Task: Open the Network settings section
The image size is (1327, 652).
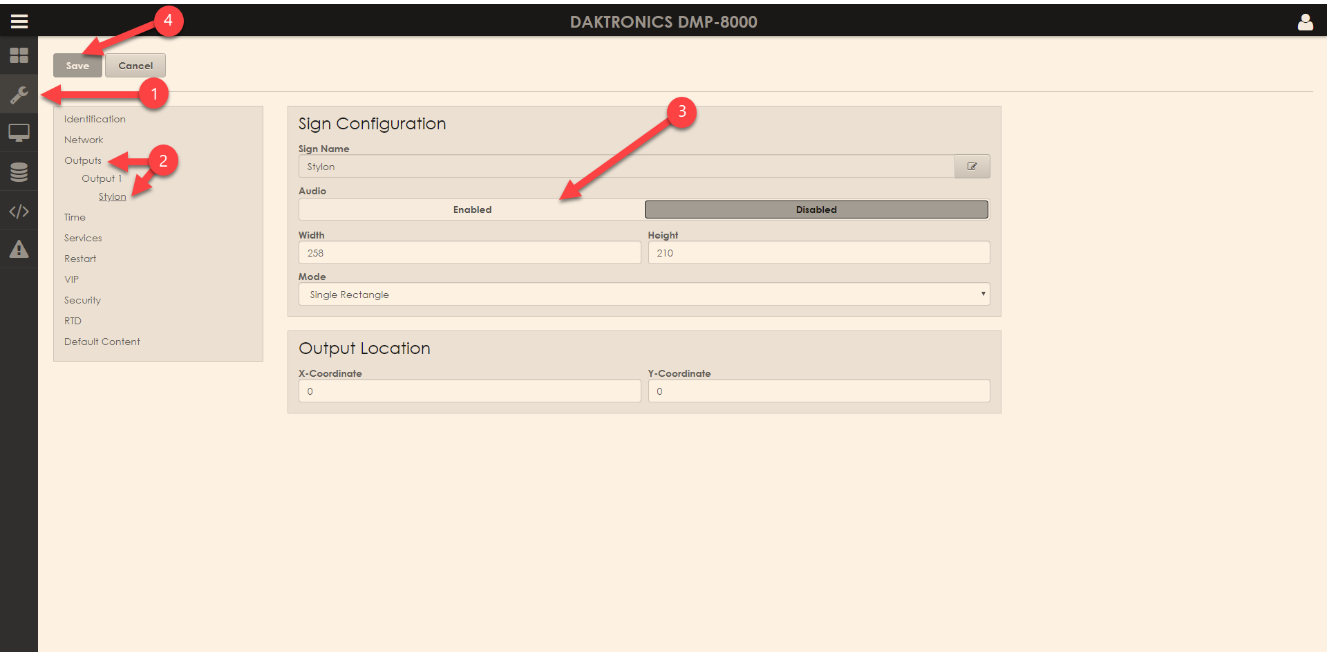Action: tap(84, 140)
